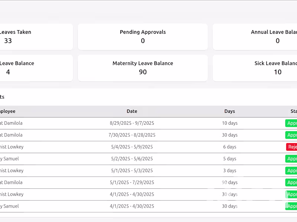Click the 10 days cell in first row
The image size is (297, 222).
pos(229,123)
